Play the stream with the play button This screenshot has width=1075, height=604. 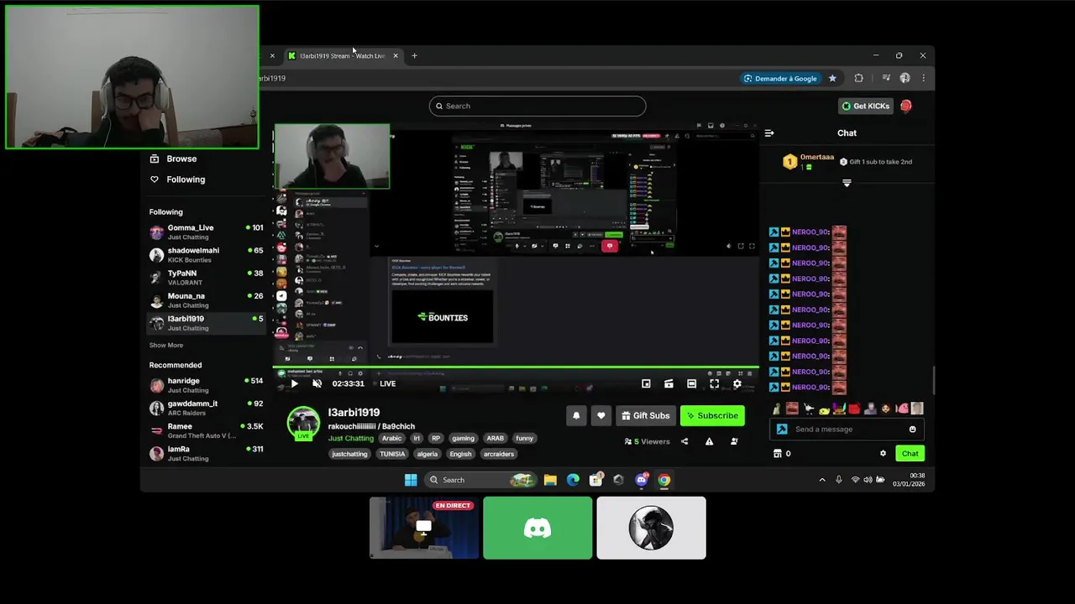[x=294, y=383]
